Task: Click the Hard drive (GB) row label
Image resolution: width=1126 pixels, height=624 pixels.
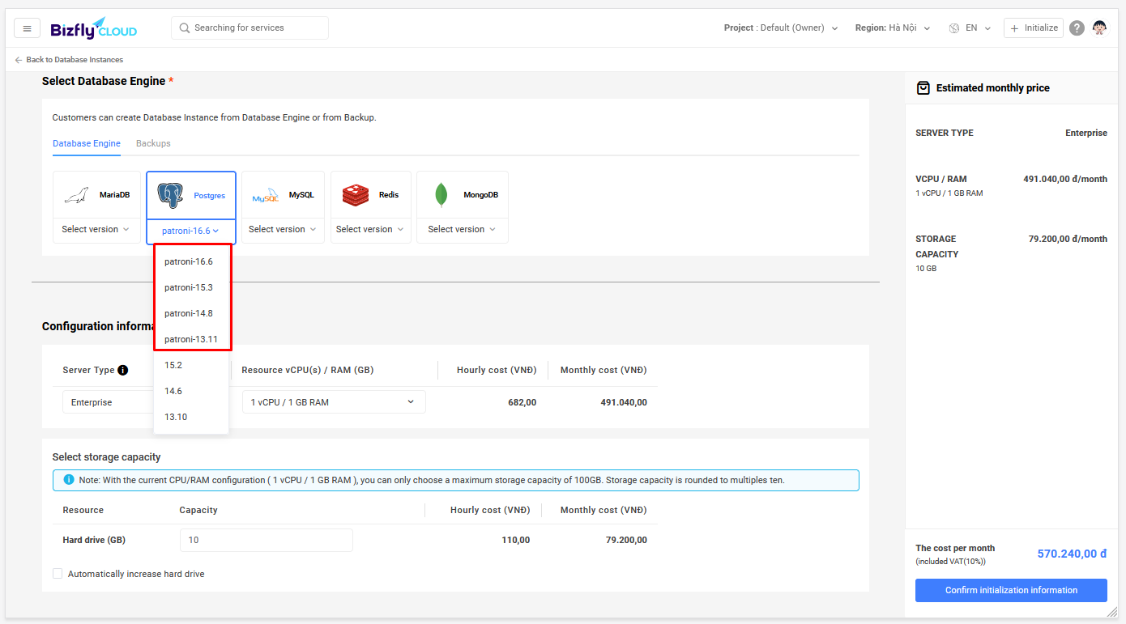Action: coord(94,540)
